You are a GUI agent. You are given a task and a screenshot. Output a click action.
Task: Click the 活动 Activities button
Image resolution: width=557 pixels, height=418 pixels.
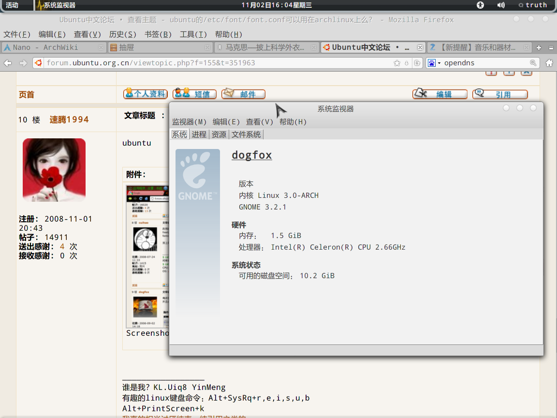(x=12, y=5)
